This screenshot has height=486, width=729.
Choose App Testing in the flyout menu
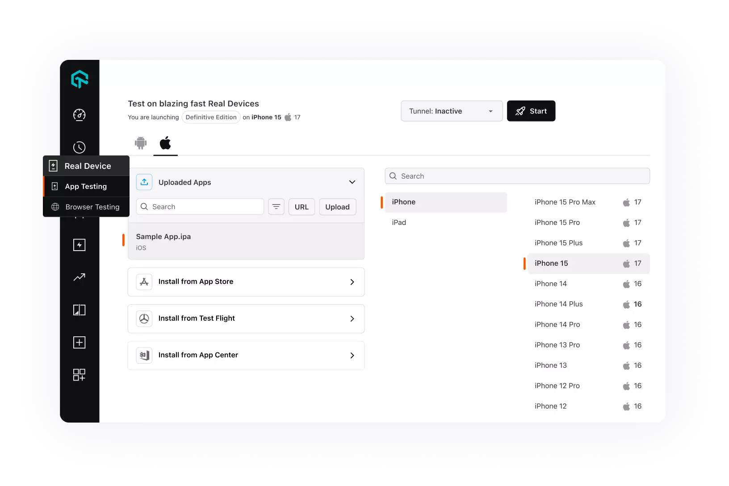point(86,186)
